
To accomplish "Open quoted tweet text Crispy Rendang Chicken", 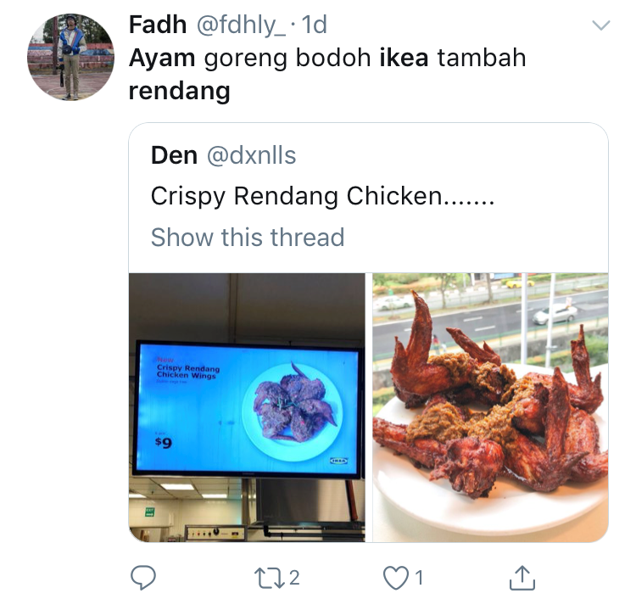I will 322,197.
